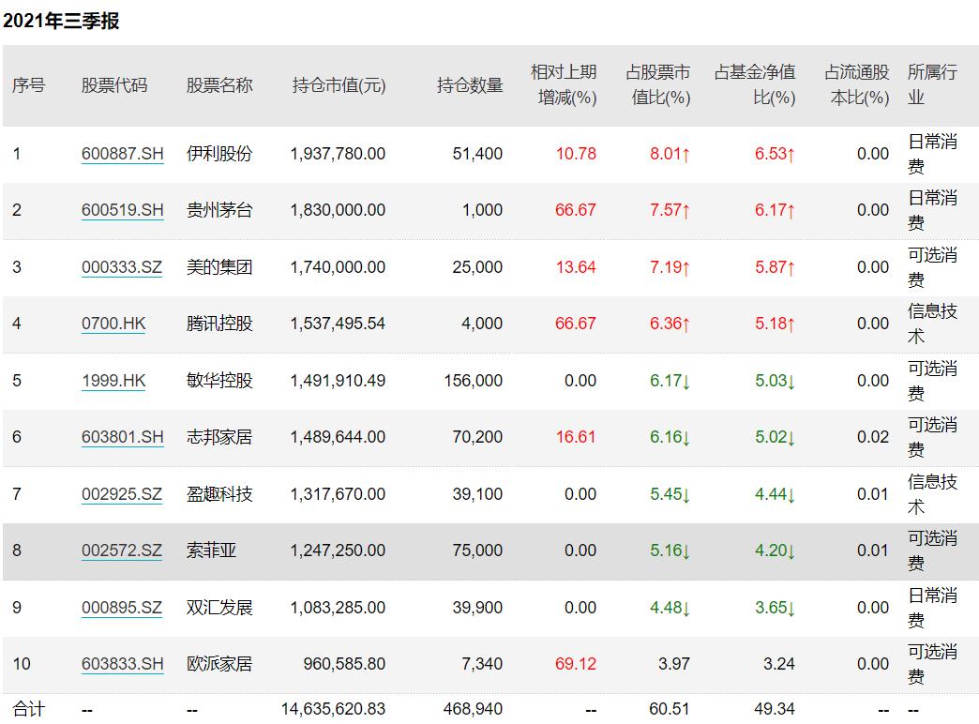This screenshot has height=724, width=979.
Task: Open the 000333.SZ stock link
Action: (x=122, y=267)
